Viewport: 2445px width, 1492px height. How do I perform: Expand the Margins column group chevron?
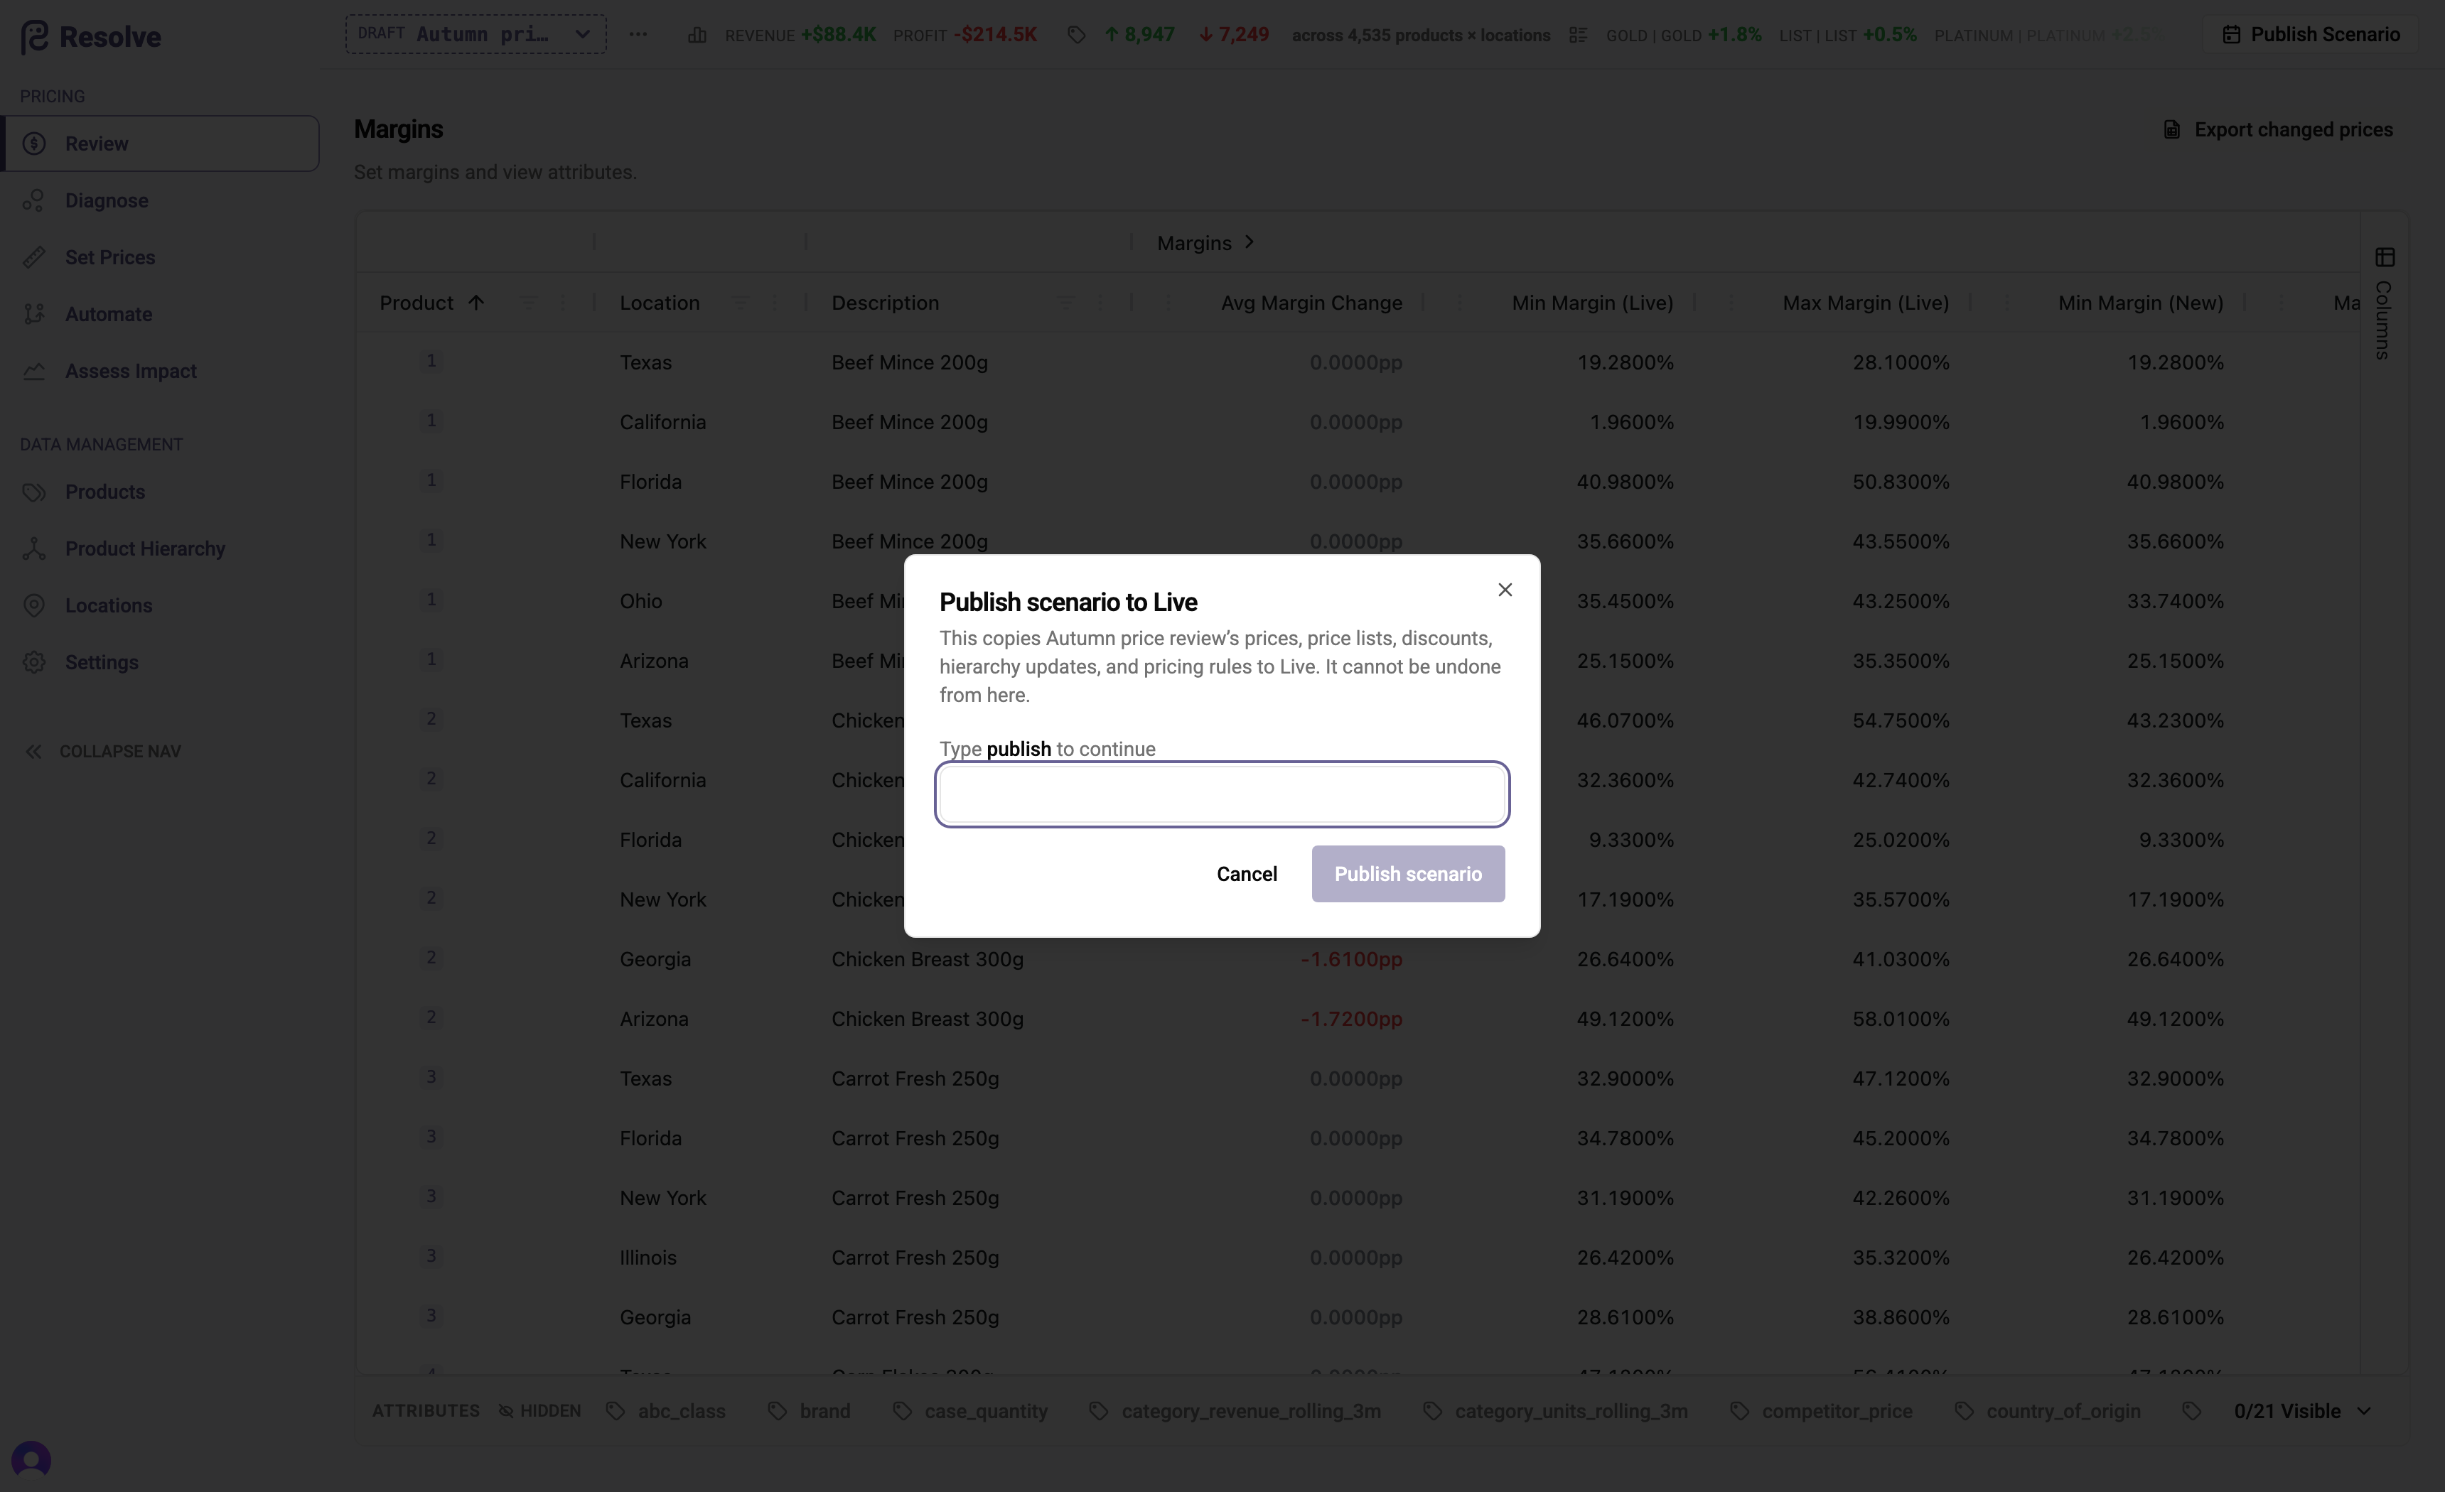[x=1250, y=242]
